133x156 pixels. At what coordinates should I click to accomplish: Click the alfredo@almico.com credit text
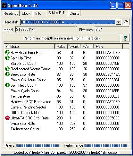click(x=104, y=152)
